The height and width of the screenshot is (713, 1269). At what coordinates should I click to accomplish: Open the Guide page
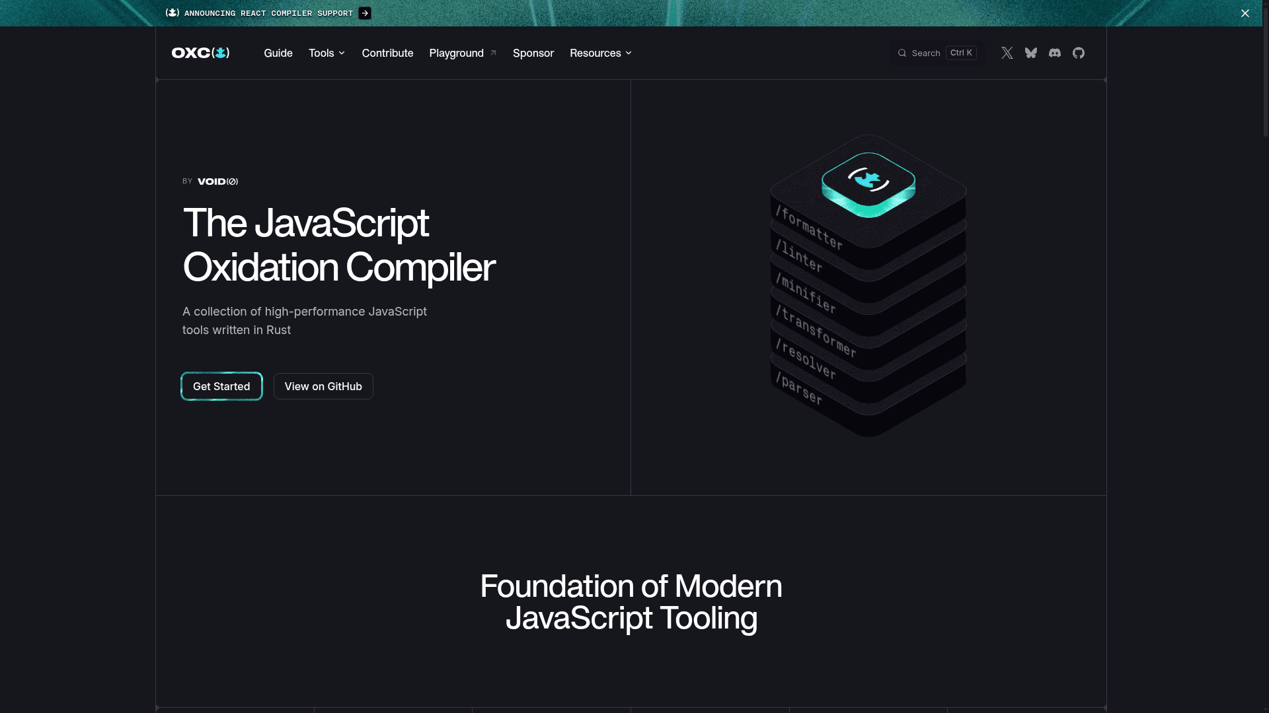tap(278, 53)
